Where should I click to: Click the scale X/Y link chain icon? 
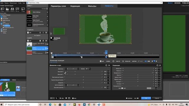(65, 73)
